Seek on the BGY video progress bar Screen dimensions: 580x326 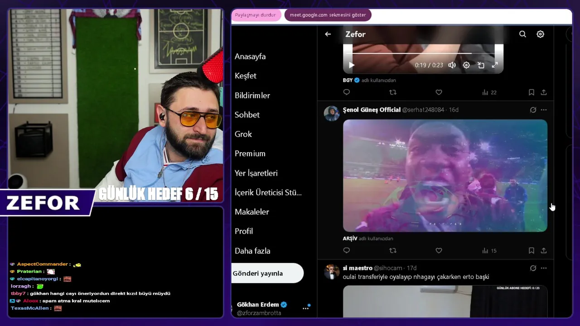pos(423,53)
